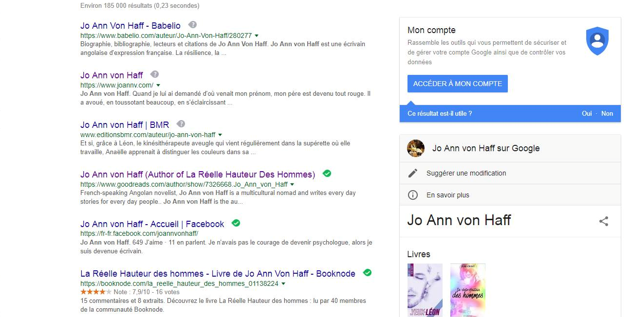Click the gray badge beside BMR result title
631x317 pixels.
pos(181,124)
